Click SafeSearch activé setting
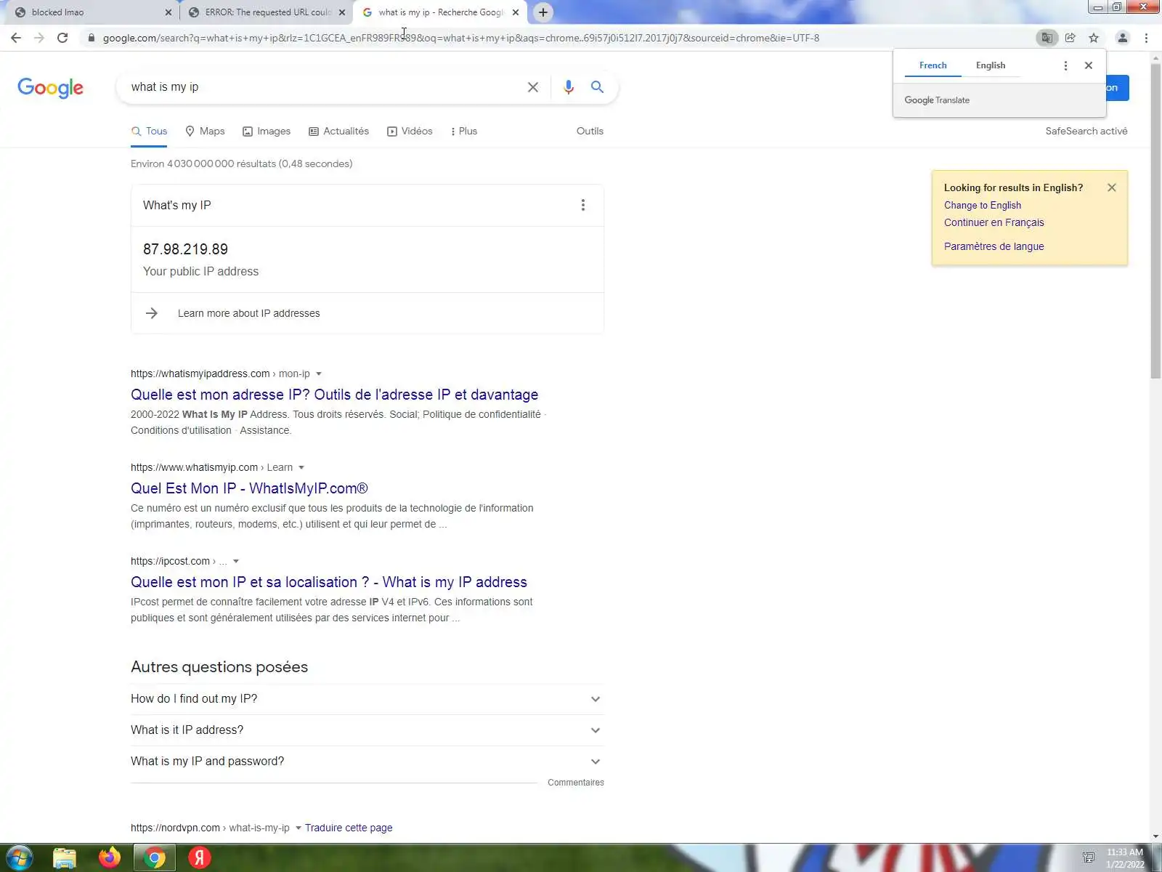The height and width of the screenshot is (872, 1162). click(1086, 132)
